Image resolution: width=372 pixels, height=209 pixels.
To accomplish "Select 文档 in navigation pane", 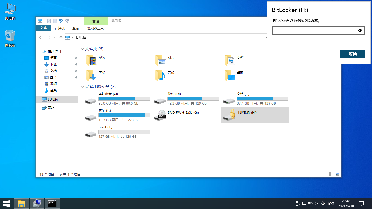I will pos(53,71).
